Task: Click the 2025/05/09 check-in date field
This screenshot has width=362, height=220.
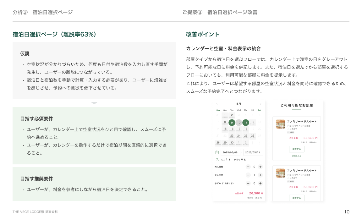Action: point(231,152)
